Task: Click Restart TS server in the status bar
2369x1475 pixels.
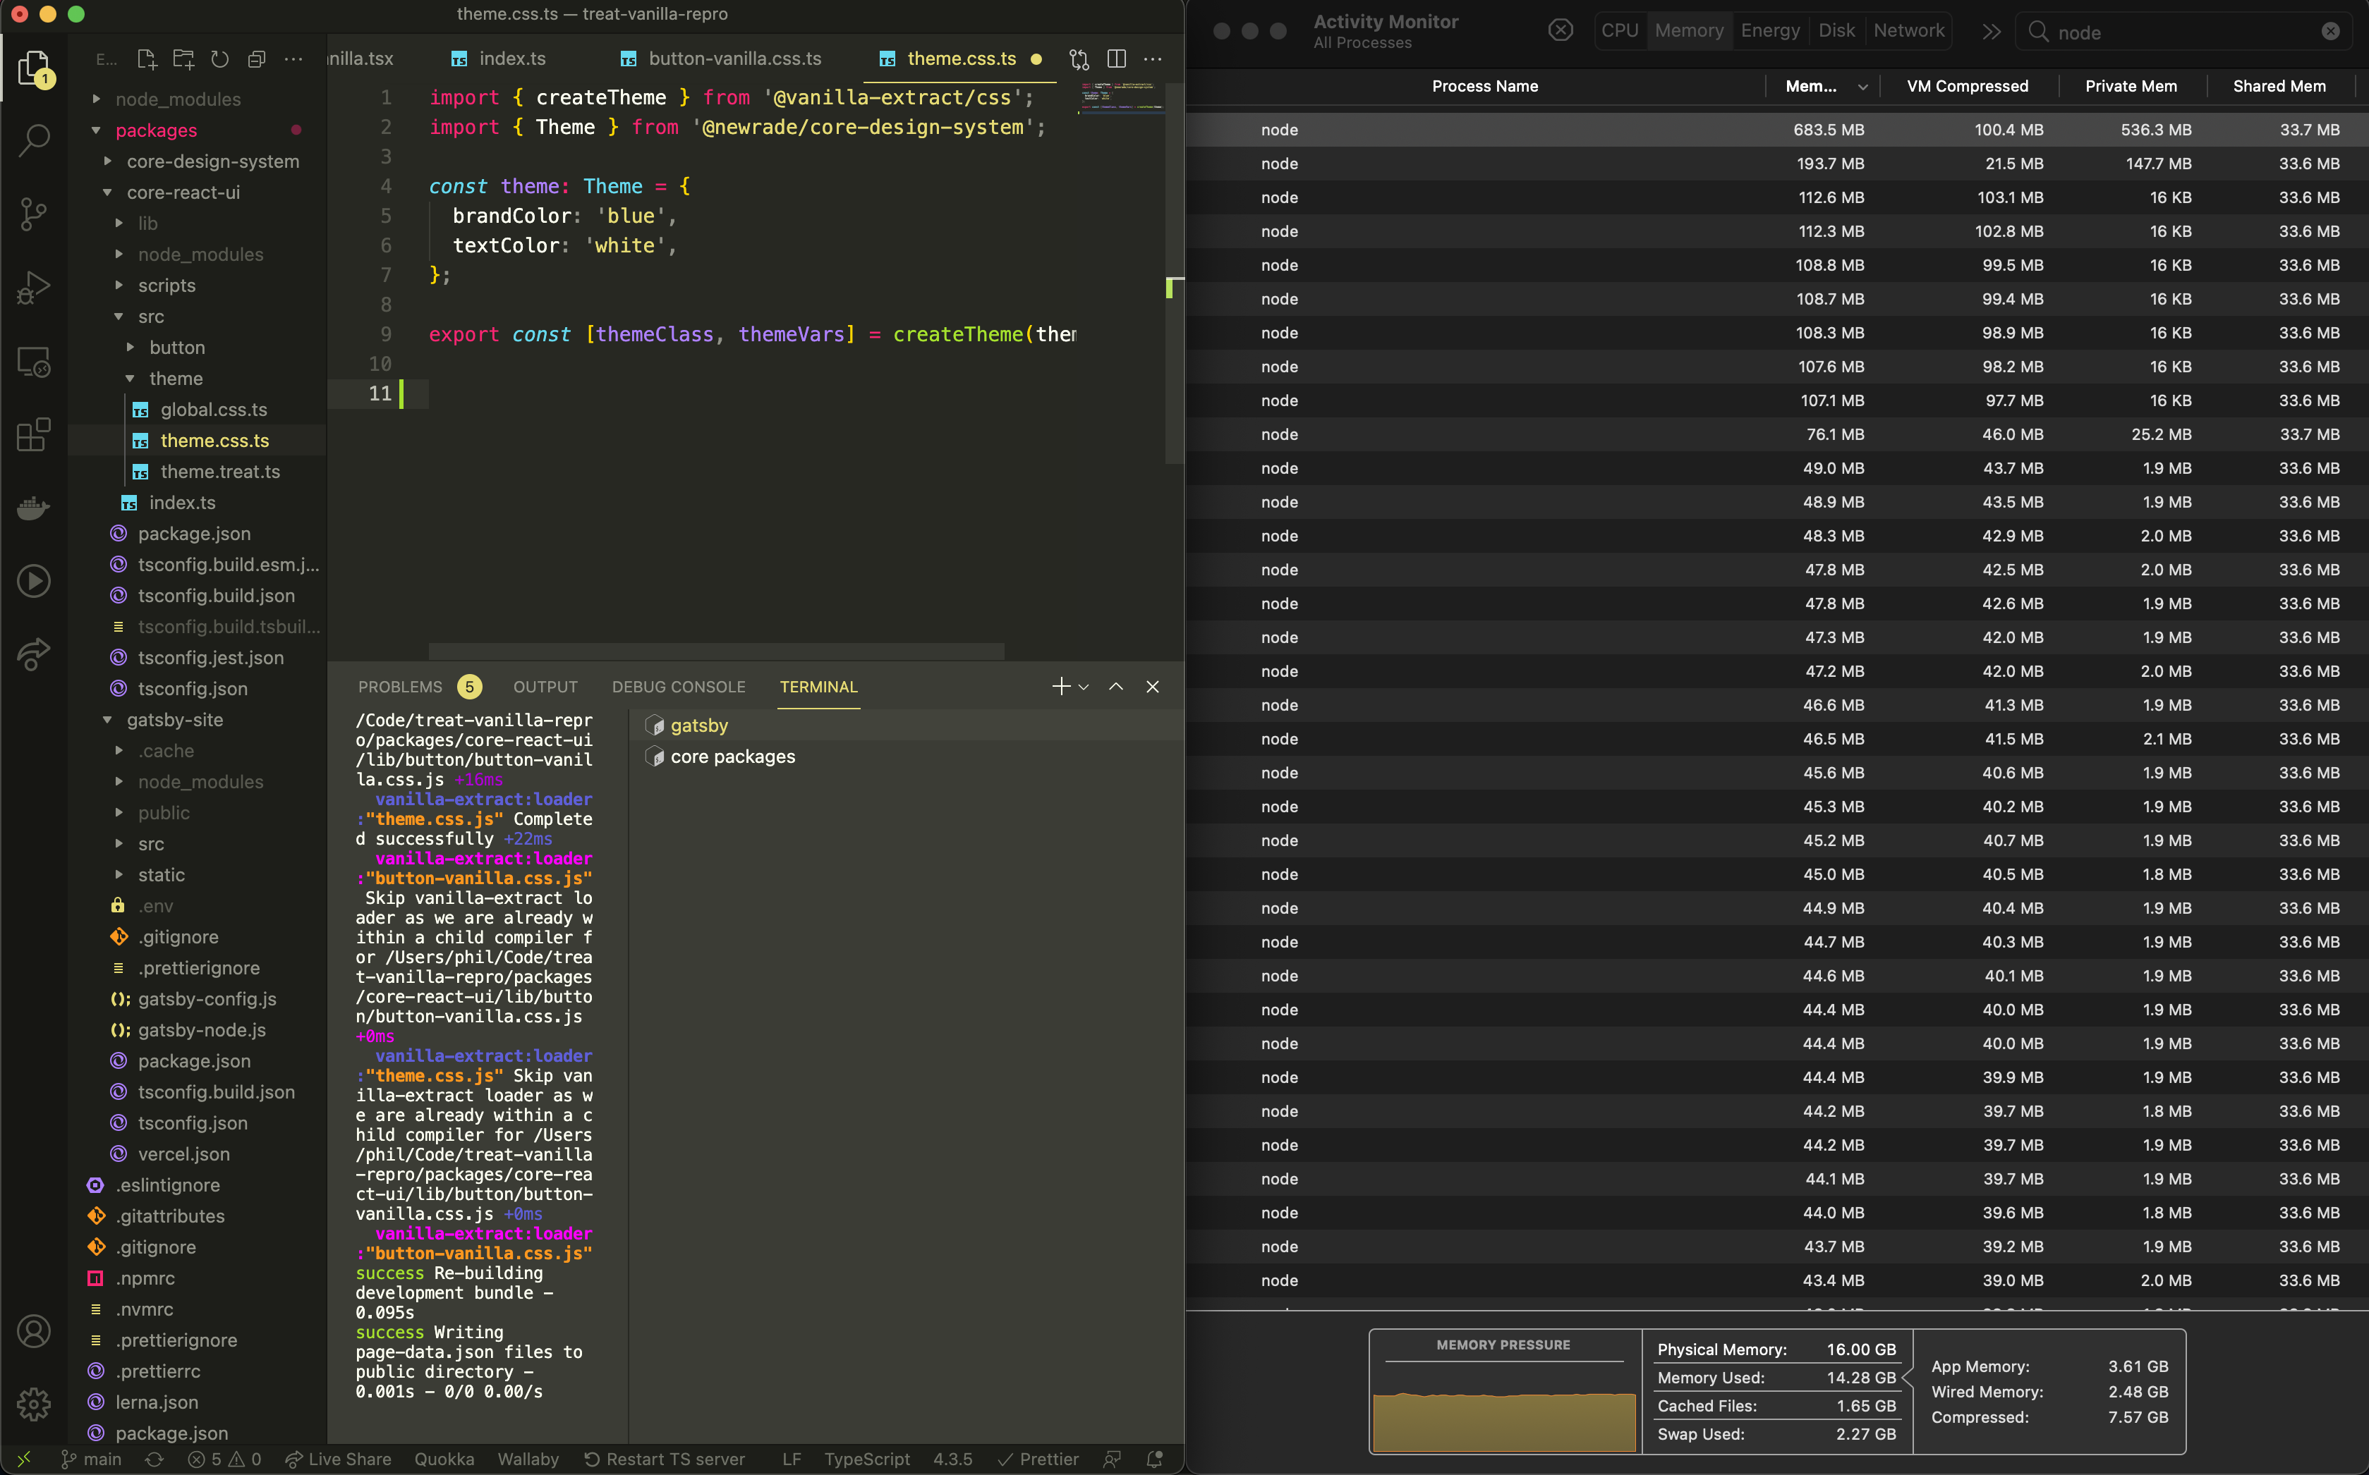Action: [677, 1458]
